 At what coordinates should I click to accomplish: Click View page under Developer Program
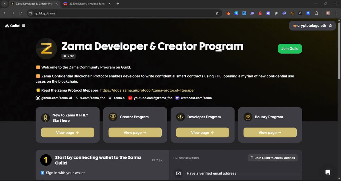pos(203,132)
